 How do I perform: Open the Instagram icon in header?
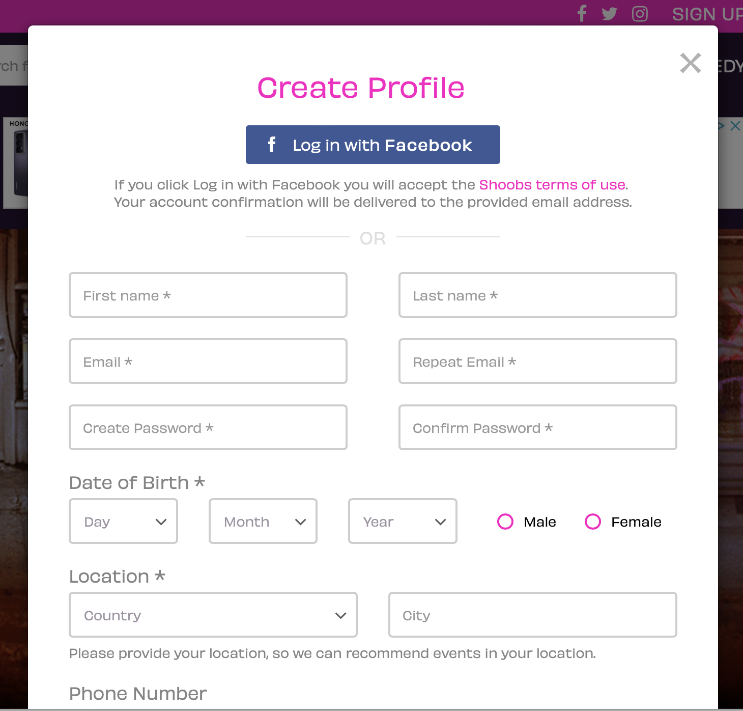point(640,14)
